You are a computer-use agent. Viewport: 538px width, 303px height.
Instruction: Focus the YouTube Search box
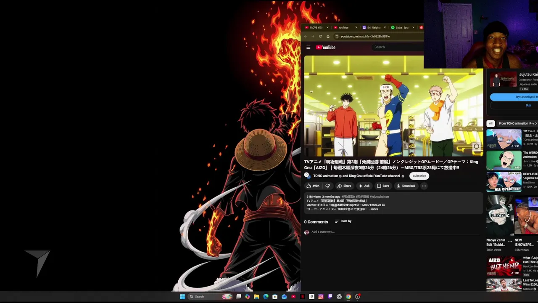click(398, 47)
